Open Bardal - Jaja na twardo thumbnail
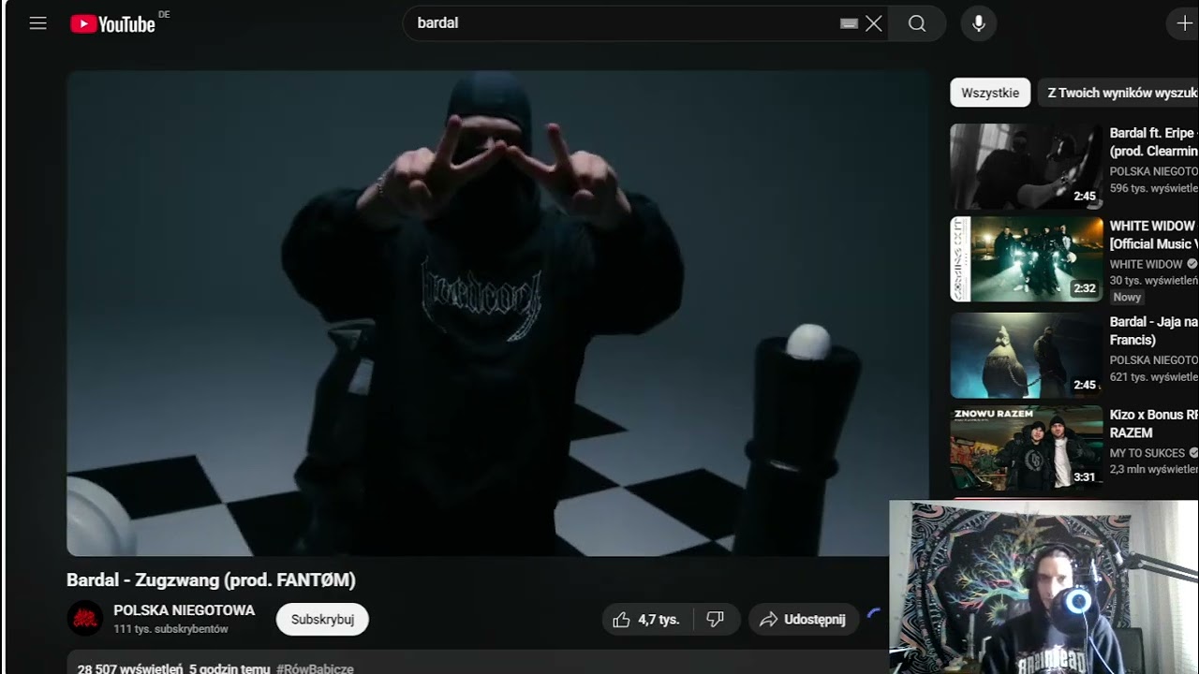The width and height of the screenshot is (1199, 674). (x=1027, y=355)
